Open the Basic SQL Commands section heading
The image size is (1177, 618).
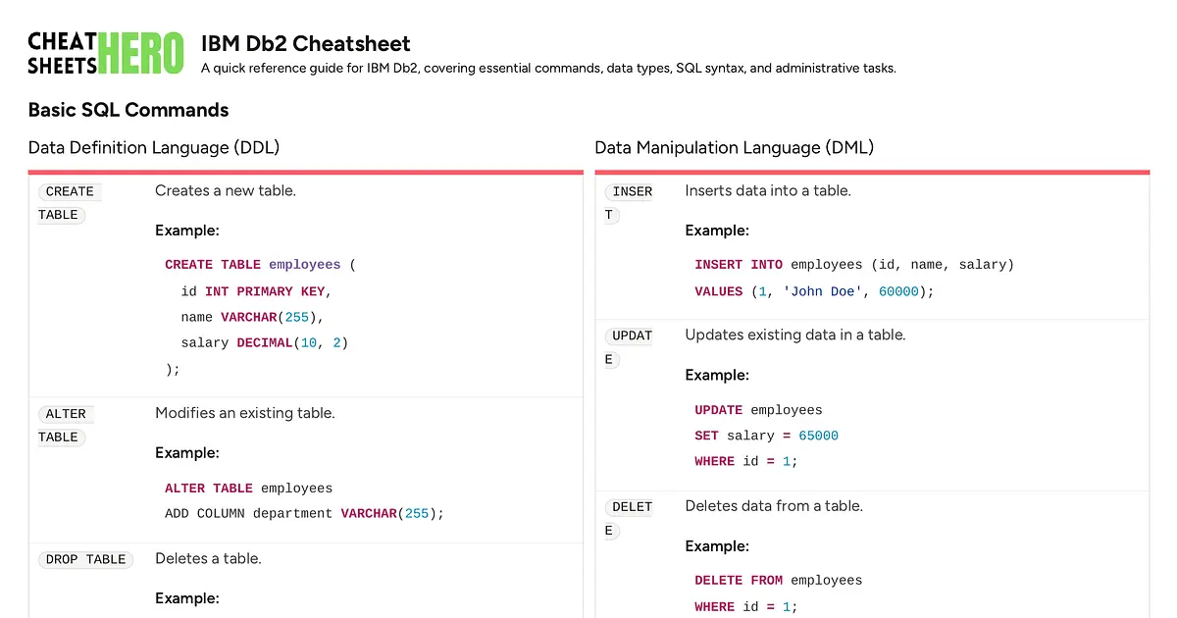[128, 110]
